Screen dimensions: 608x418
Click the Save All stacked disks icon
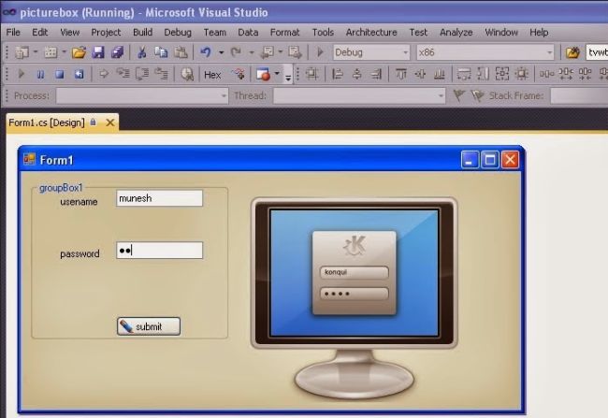pyautogui.click(x=117, y=52)
